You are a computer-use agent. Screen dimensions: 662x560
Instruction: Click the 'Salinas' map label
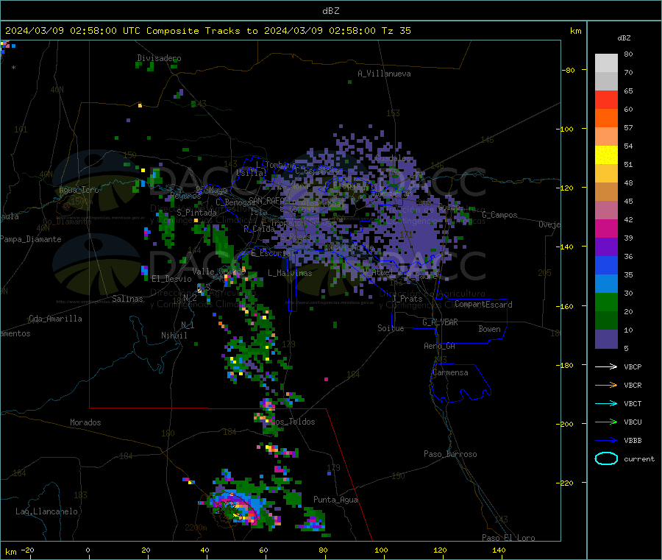pos(127,299)
